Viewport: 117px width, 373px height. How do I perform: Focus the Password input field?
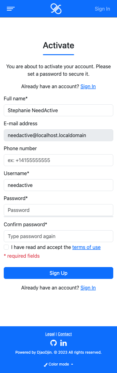pos(58,210)
